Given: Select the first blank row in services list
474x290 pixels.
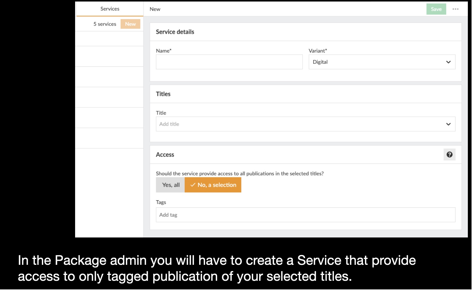Looking at the screenshot, I should click(109, 39).
